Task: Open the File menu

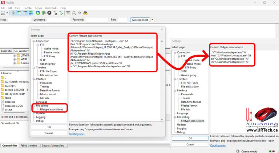Action: click(x=3, y=8)
